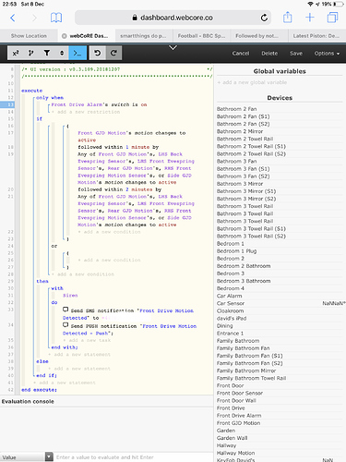Image resolution: width=346 pixels, height=462 pixels.
Task: Open Safari bookmarks book icon
Action: [56, 18]
